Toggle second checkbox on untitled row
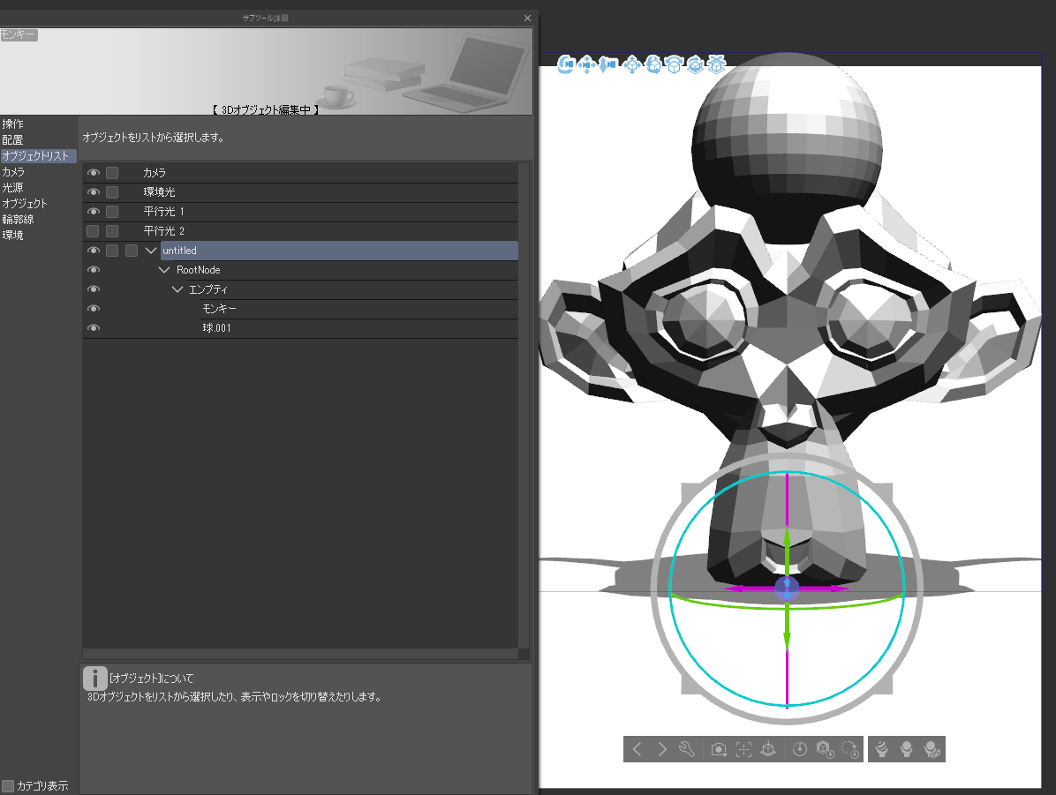 [132, 251]
